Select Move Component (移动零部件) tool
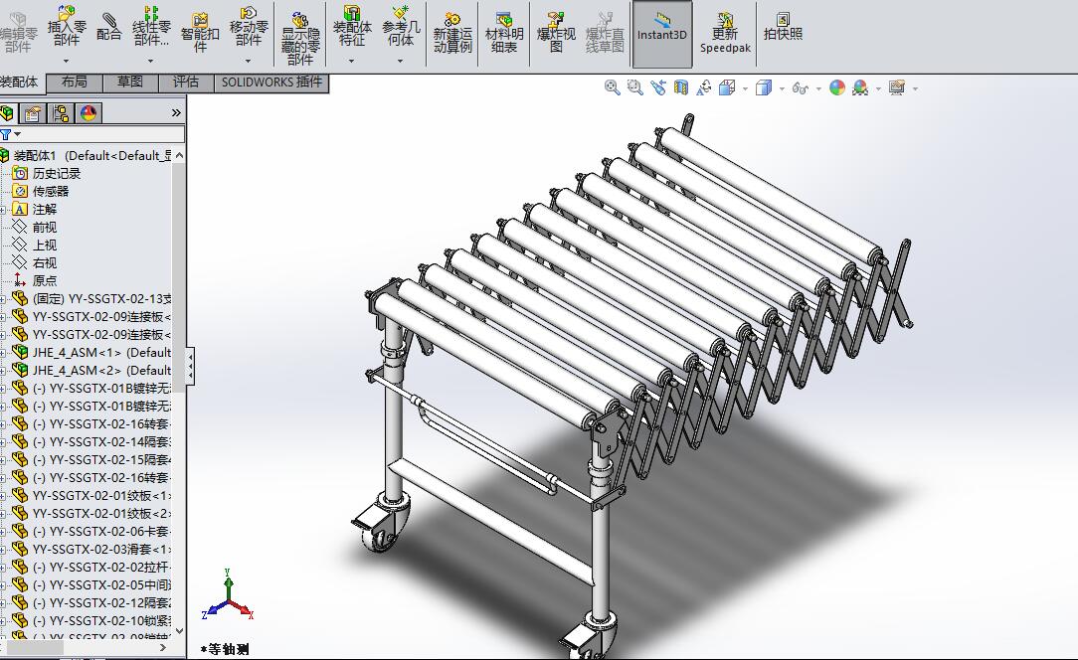 pyautogui.click(x=249, y=26)
